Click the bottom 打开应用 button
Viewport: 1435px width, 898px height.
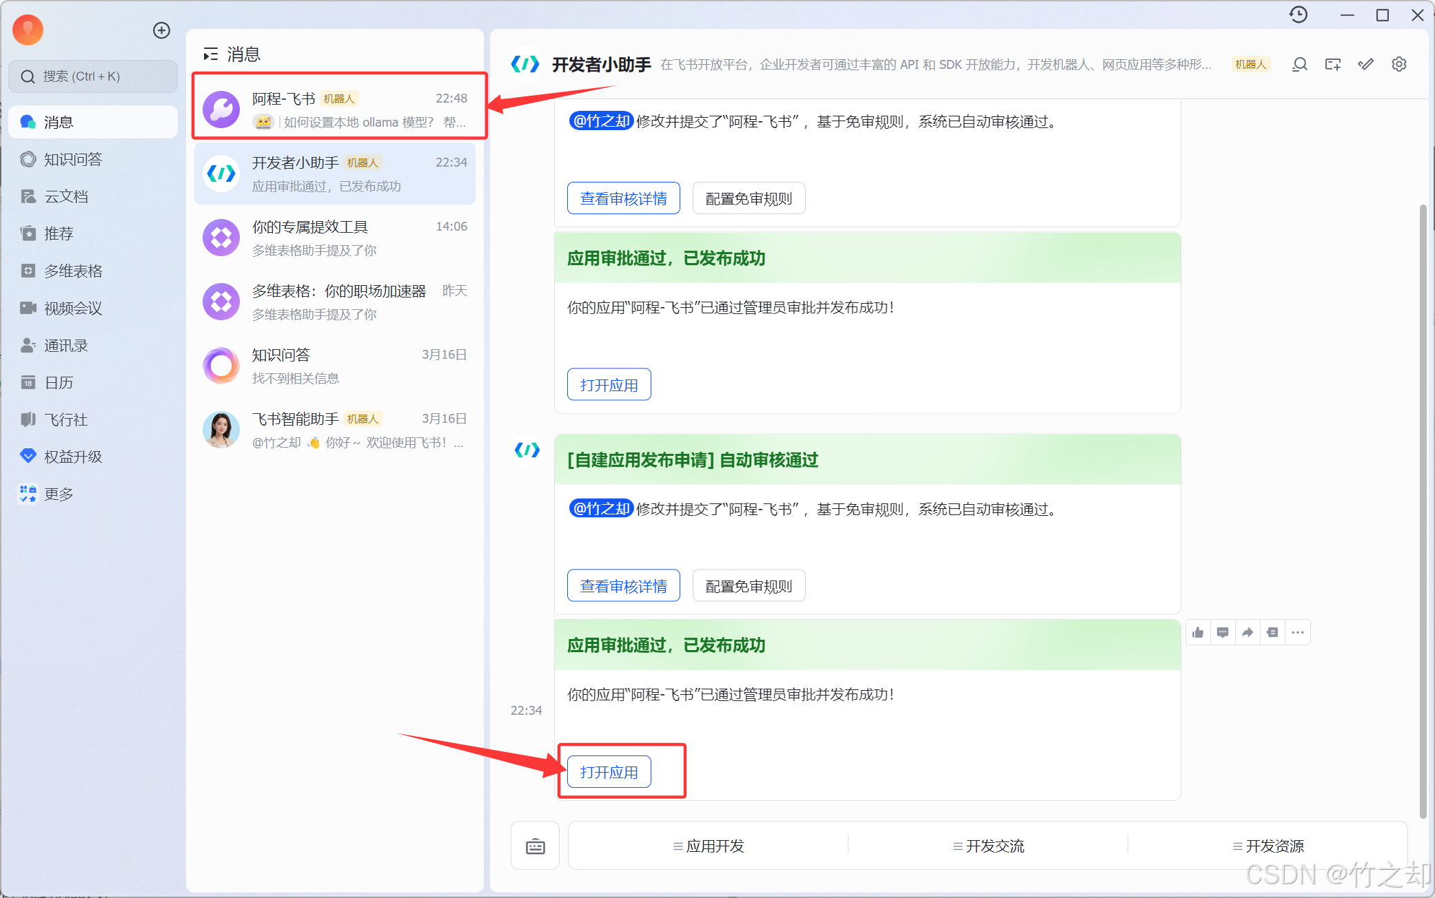[609, 772]
